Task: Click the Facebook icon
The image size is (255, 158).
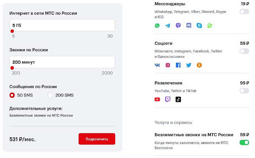Action: click(178, 65)
